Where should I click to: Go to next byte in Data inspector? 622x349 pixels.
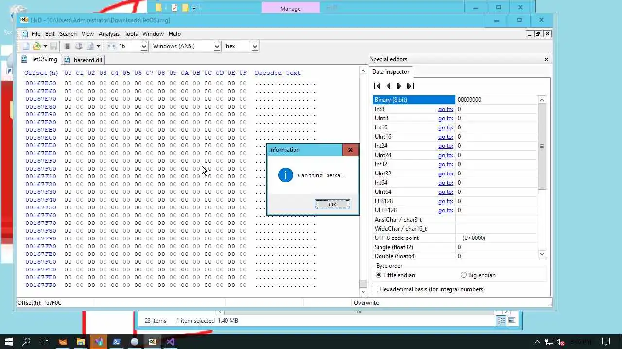pyautogui.click(x=399, y=86)
